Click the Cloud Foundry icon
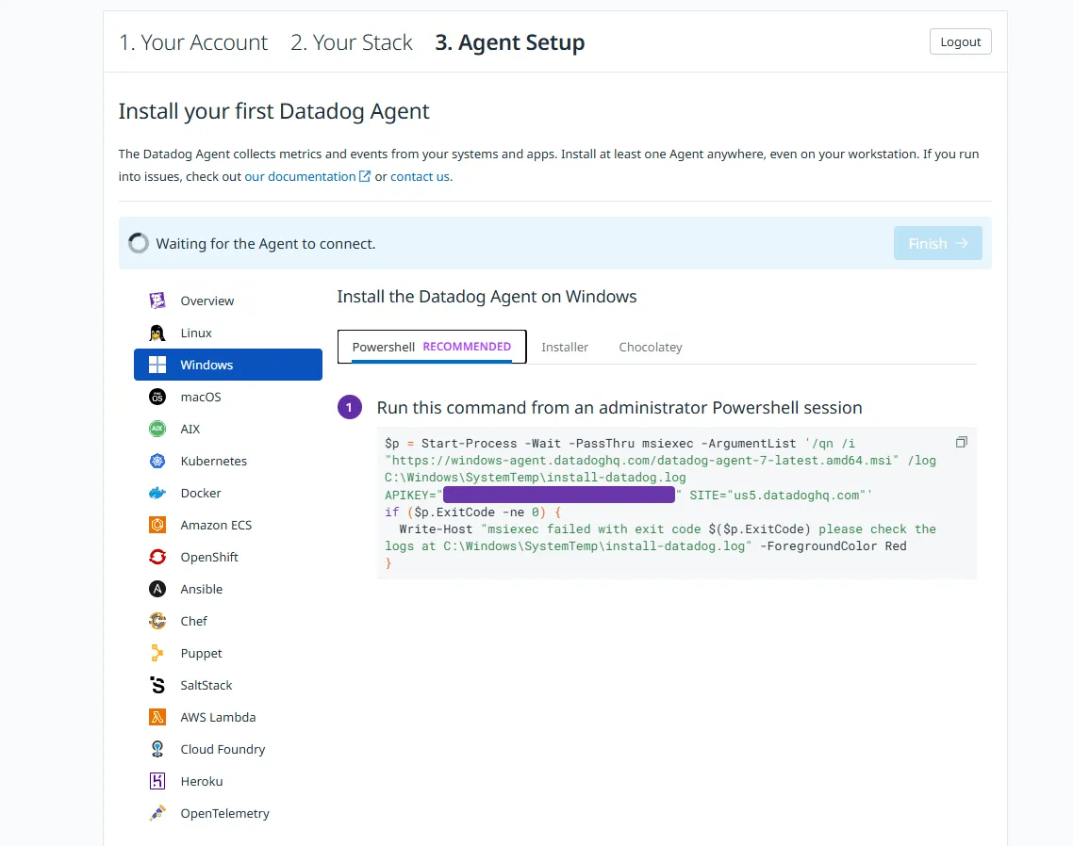The width and height of the screenshot is (1073, 846). point(157,749)
